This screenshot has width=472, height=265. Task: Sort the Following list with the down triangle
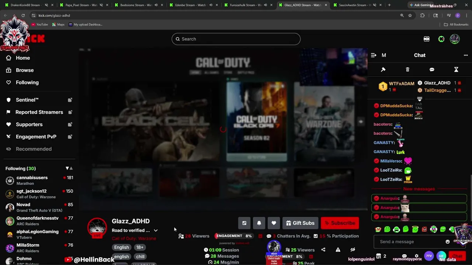point(67,168)
